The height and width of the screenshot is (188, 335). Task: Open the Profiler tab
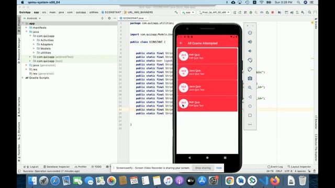pyautogui.click(x=81, y=167)
